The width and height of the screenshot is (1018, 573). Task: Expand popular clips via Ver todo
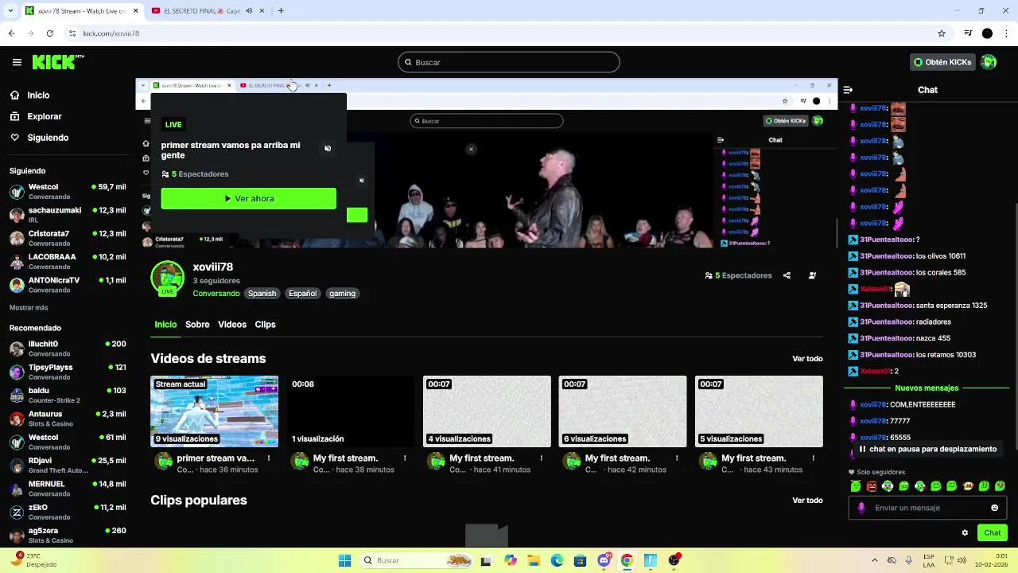tap(807, 501)
